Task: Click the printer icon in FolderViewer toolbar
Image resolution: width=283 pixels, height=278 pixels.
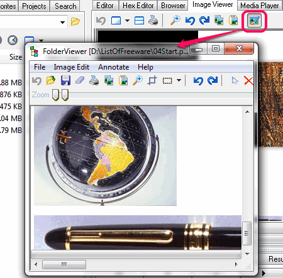Action: (x=94, y=80)
